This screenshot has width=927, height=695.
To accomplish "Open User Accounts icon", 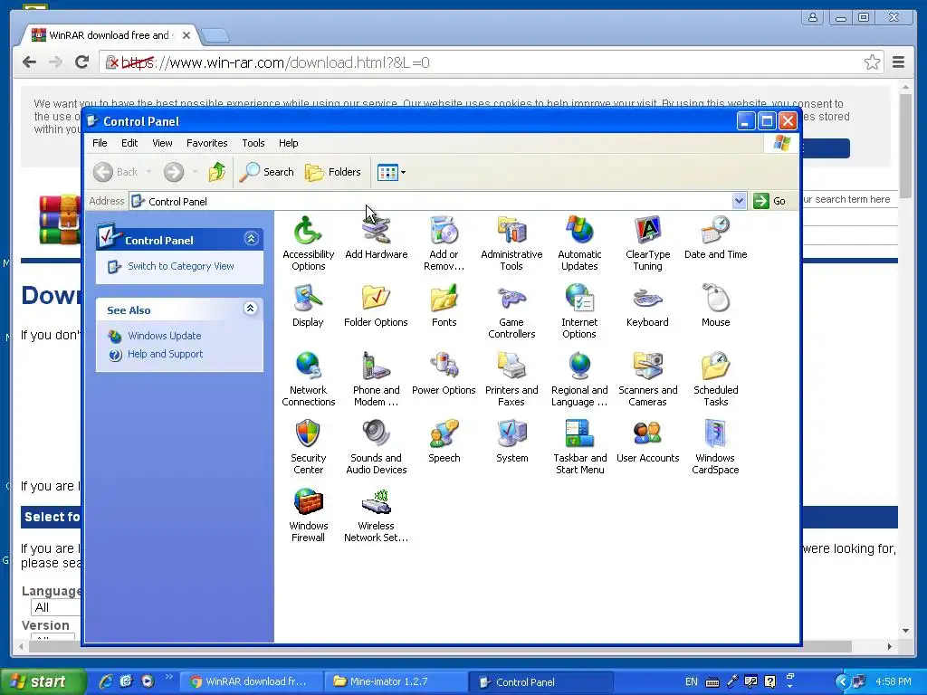I will pos(647,442).
